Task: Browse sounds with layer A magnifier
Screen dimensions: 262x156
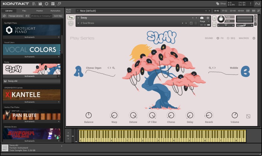Action: (x=113, y=68)
